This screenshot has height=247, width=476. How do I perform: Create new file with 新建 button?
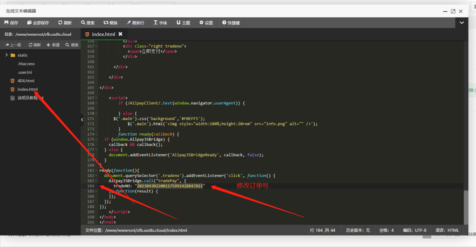[53, 45]
